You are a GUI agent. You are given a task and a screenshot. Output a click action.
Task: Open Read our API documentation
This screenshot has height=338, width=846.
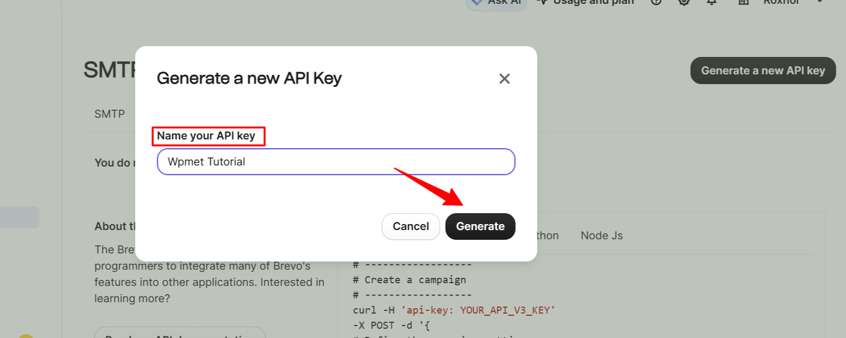point(179,335)
